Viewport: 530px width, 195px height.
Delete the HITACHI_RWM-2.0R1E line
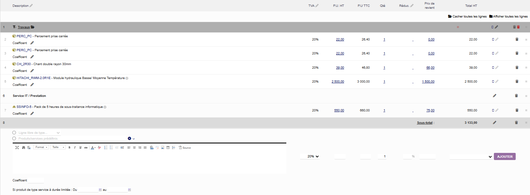517,82
